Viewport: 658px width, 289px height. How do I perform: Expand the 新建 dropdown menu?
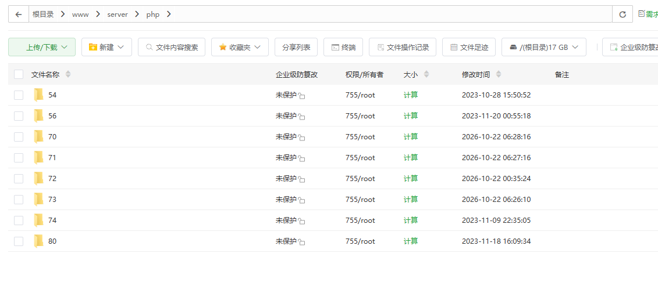pyautogui.click(x=106, y=47)
